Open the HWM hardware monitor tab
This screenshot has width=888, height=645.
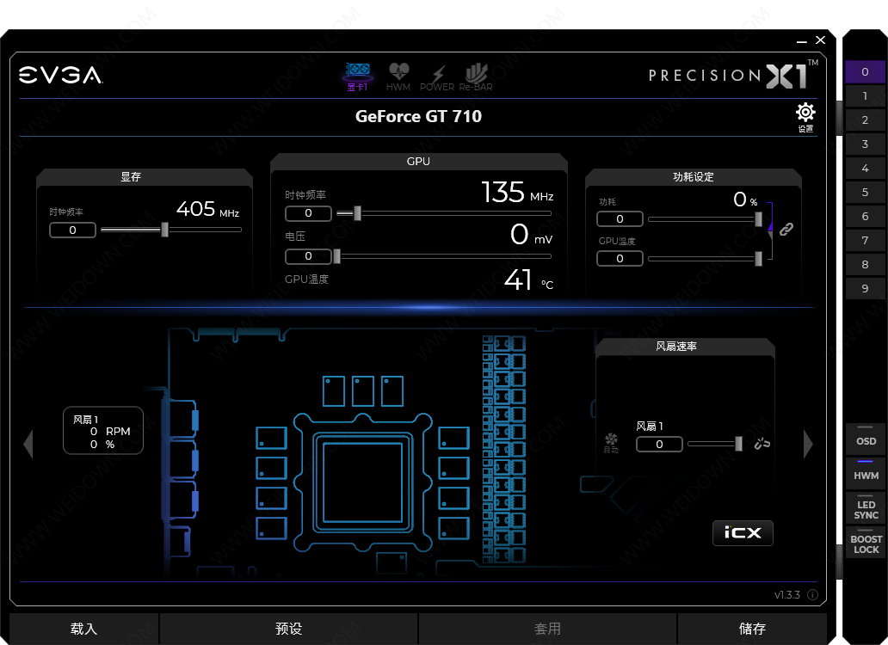(398, 77)
